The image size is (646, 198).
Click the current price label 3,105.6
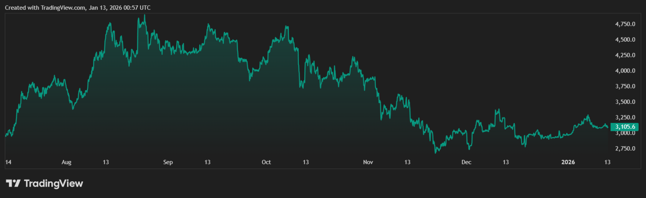(x=625, y=127)
